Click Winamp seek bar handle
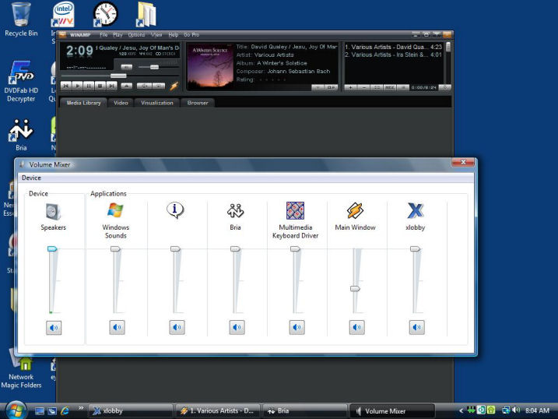The width and height of the screenshot is (558, 419). [118, 76]
